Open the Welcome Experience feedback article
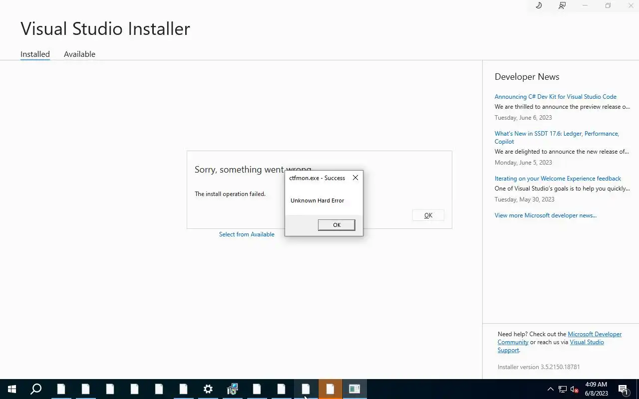Image resolution: width=639 pixels, height=399 pixels. coord(558,179)
